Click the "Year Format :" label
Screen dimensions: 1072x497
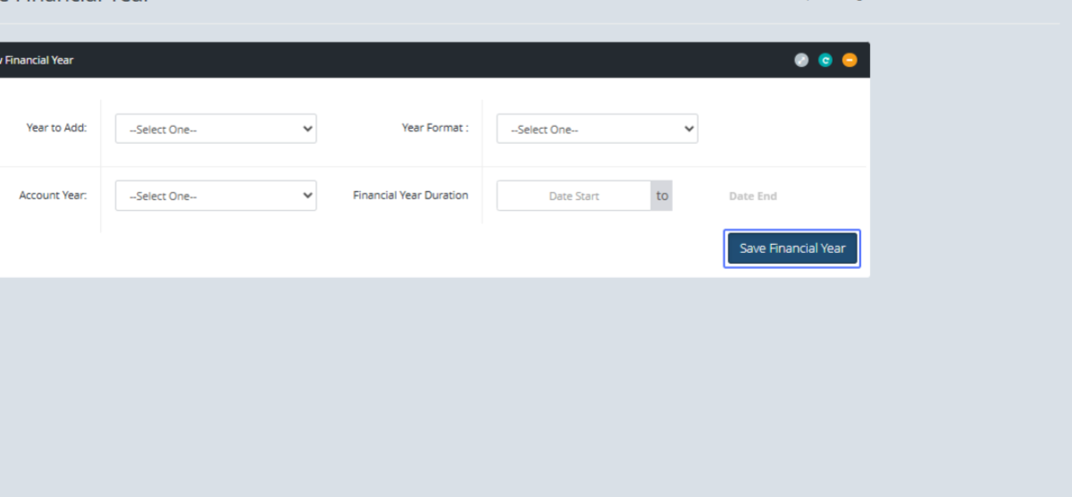(435, 128)
